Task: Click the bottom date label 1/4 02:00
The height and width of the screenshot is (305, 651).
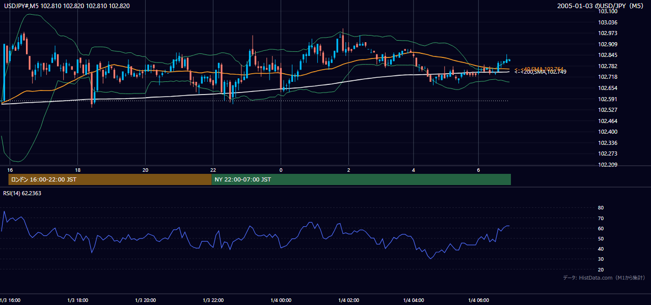Action: coord(348,300)
